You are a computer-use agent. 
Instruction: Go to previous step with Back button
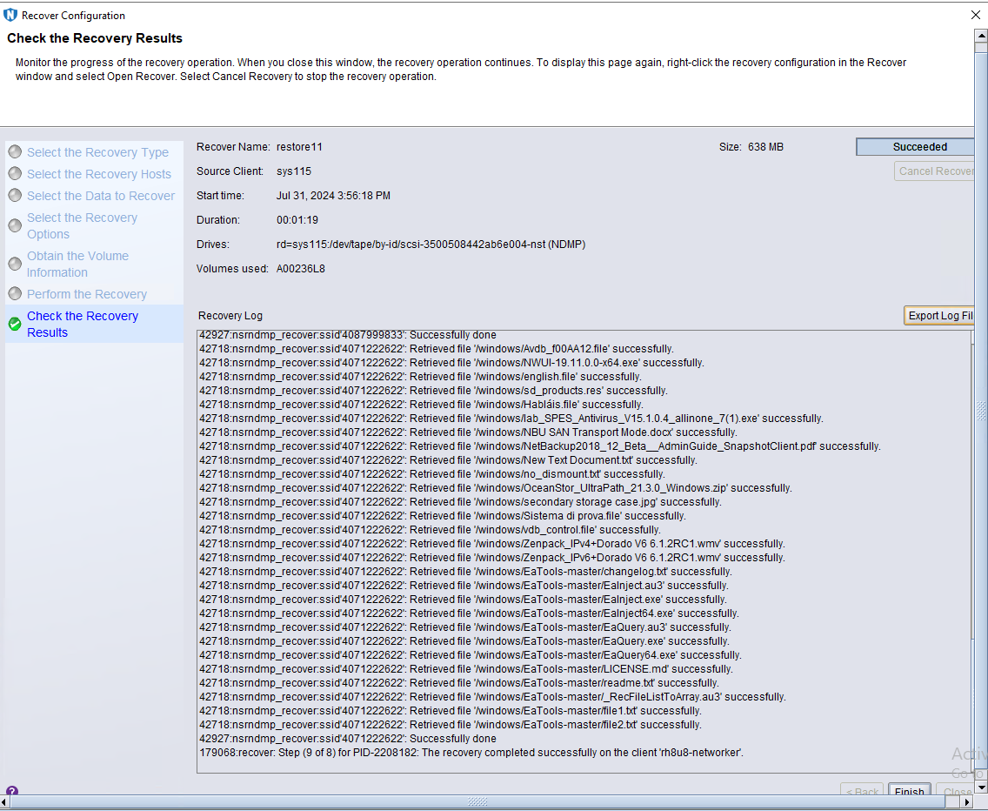point(862,791)
